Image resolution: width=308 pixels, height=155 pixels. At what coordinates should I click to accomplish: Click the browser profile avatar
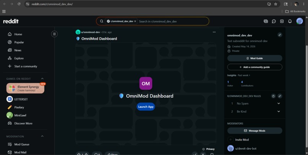click(297, 4)
